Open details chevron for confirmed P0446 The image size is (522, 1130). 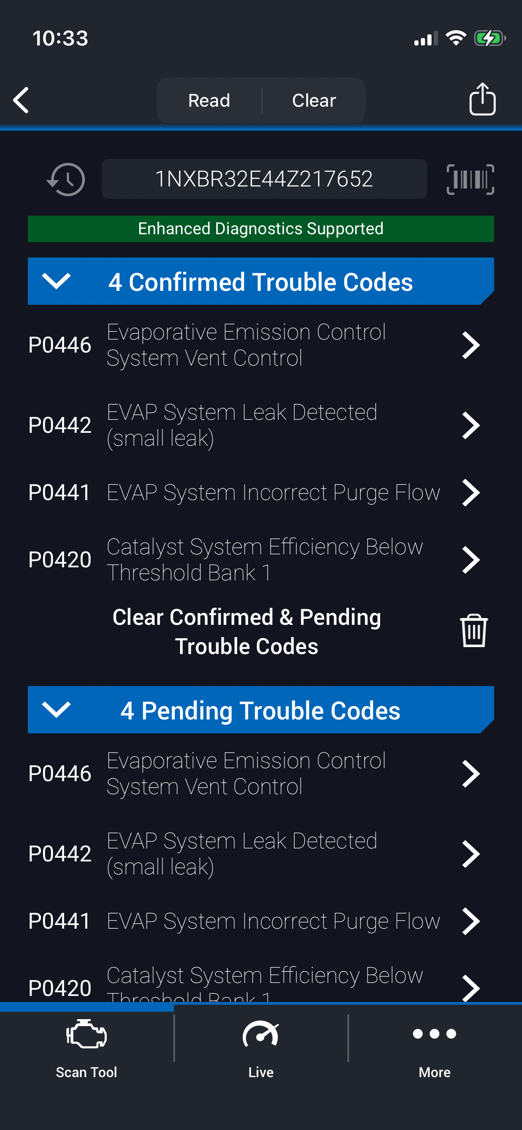pyautogui.click(x=470, y=345)
